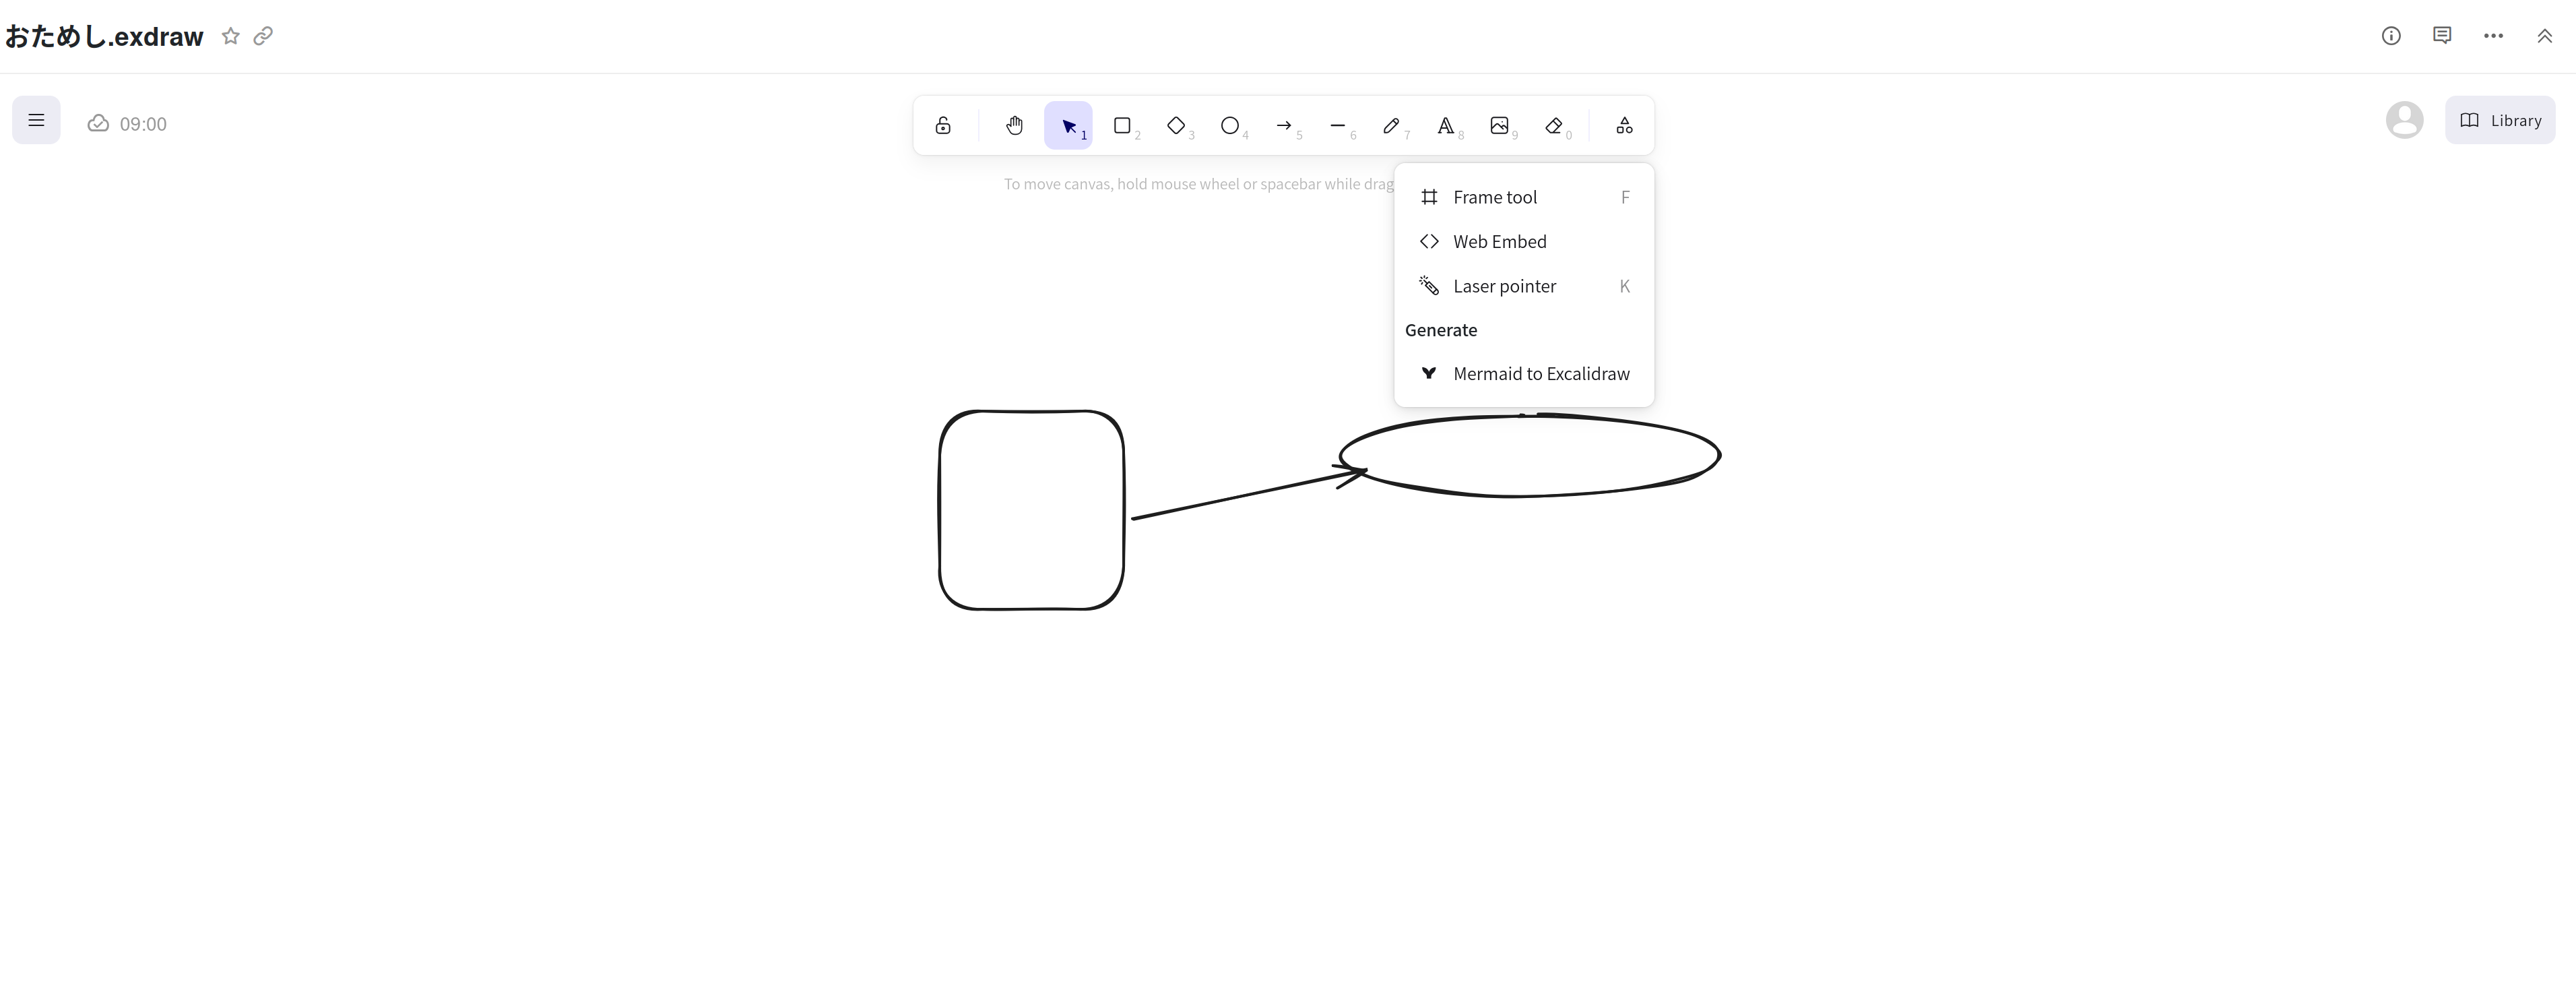Copy file link icon beside title
This screenshot has width=2576, height=992.
point(263,36)
